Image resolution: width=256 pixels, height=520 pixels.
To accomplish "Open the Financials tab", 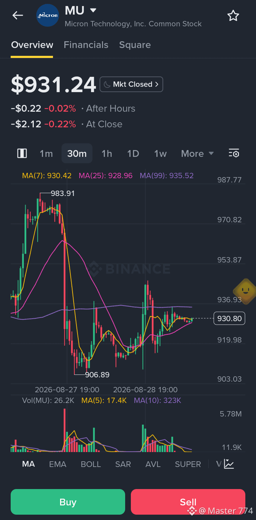I will point(86,45).
